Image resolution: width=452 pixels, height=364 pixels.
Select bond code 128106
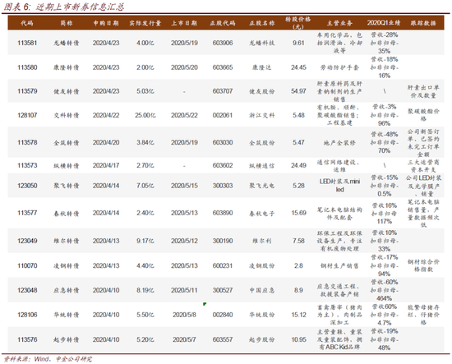click(x=27, y=315)
